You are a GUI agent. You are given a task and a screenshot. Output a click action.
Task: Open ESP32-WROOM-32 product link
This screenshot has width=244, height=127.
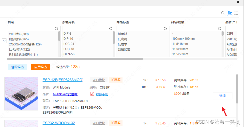59,123
